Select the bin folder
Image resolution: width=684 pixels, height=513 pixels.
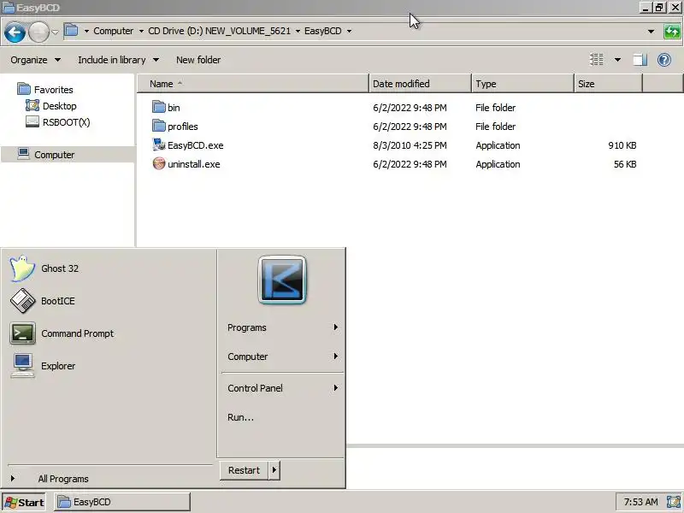[166, 108]
